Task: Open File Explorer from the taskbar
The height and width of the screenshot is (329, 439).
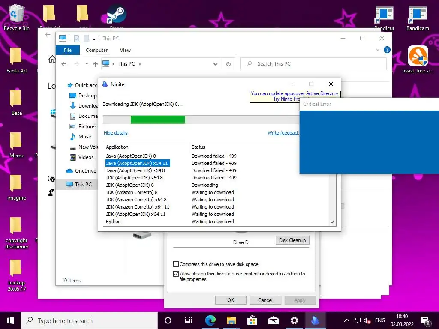Action: [231, 320]
